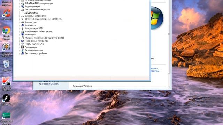Click the mouse icon beside Мыши и иные
Viewport: 223px width, 125px height.
[x=22, y=38]
